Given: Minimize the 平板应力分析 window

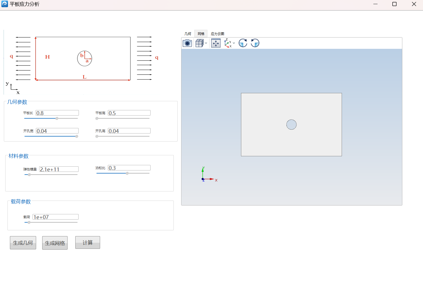Looking at the screenshot, I should tap(375, 4).
